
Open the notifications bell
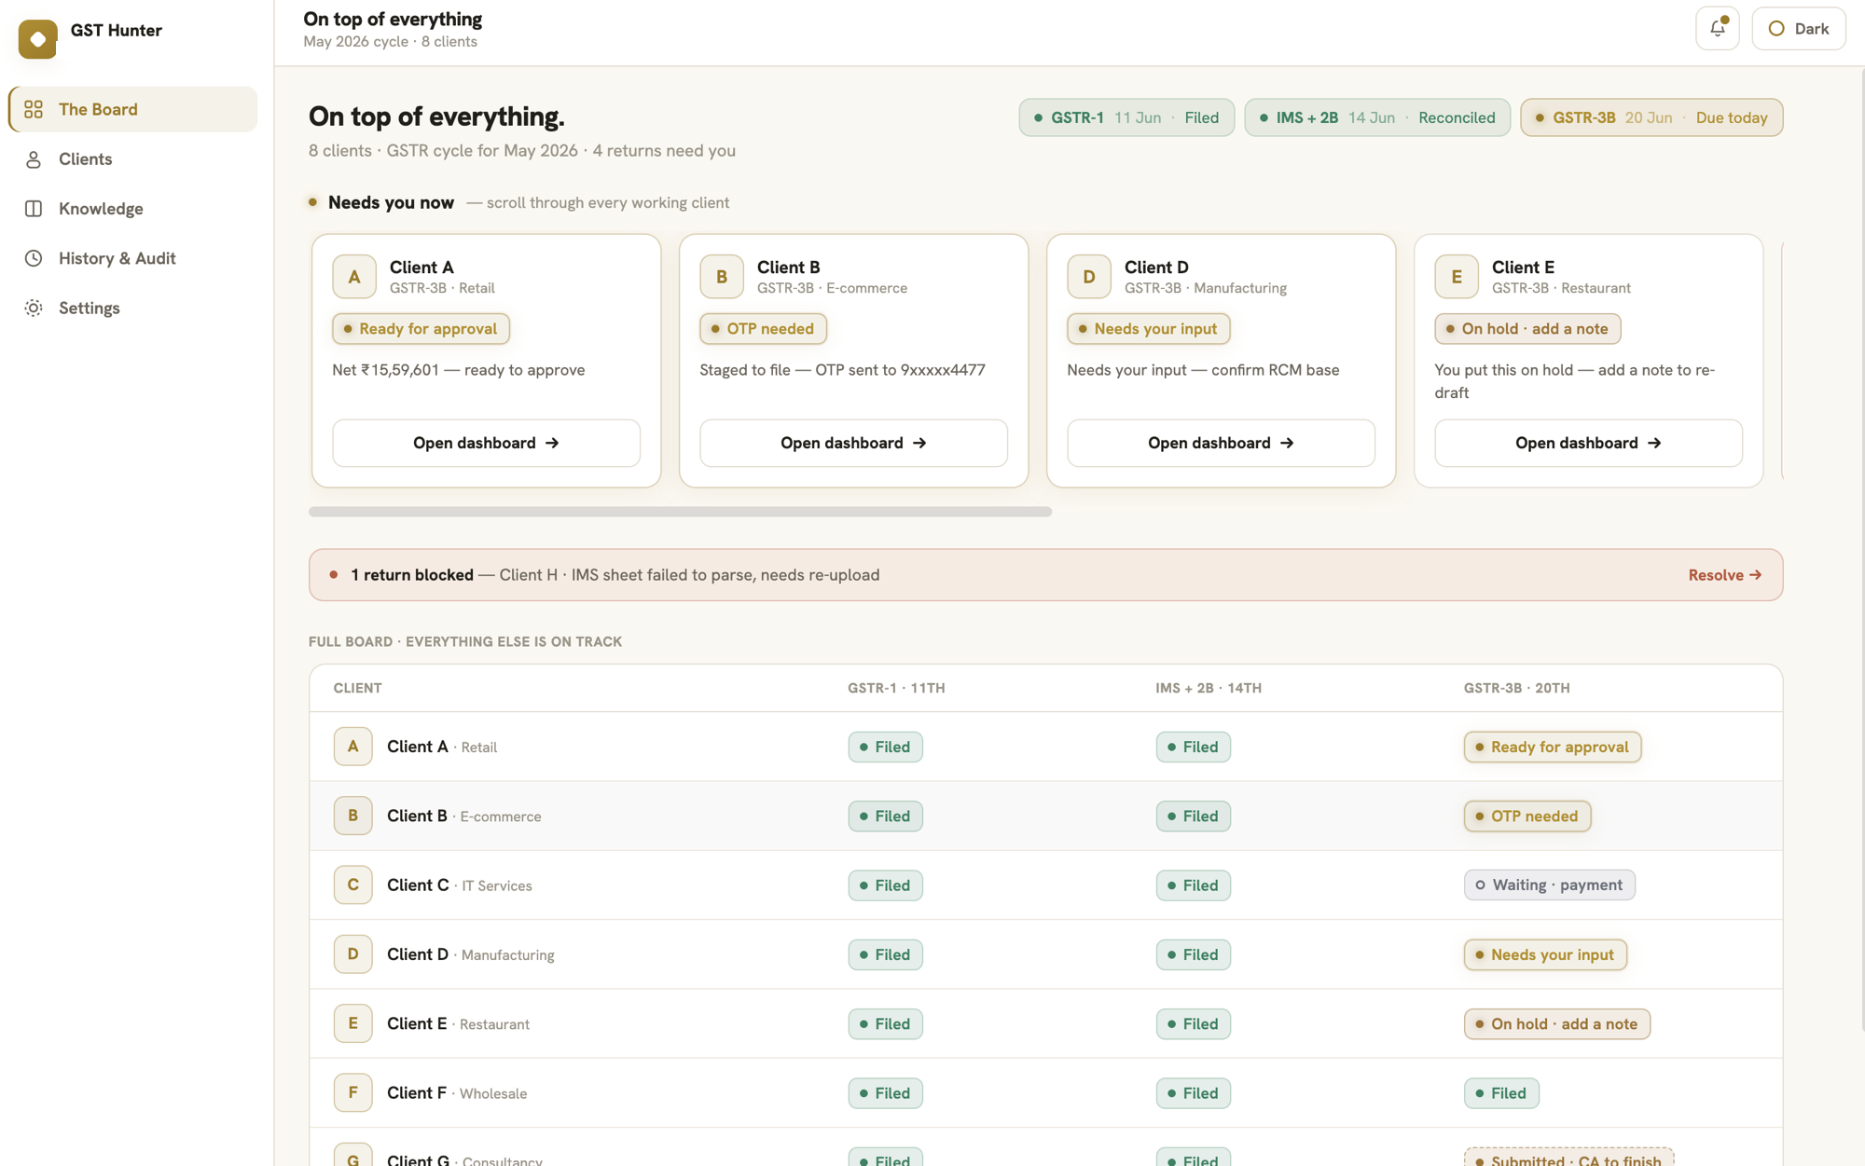pyautogui.click(x=1717, y=29)
